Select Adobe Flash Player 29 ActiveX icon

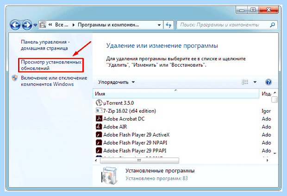pyautogui.click(x=99, y=135)
